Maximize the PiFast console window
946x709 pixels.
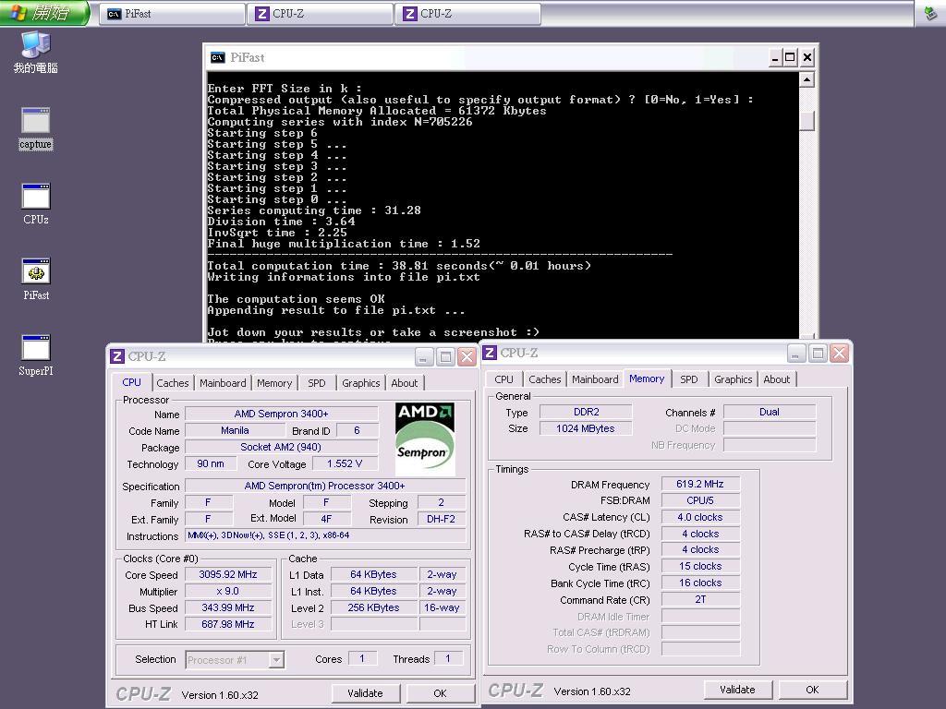click(791, 57)
